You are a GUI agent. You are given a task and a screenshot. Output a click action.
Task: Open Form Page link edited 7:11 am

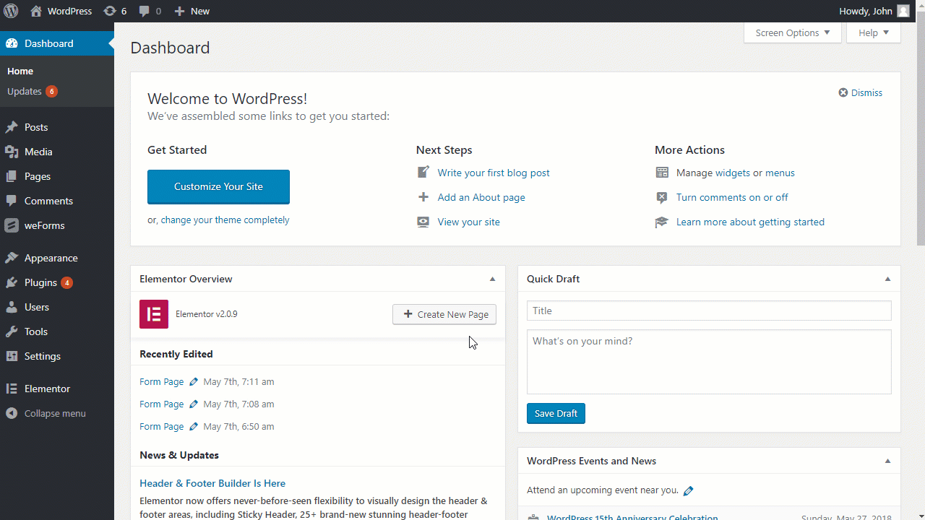pos(162,381)
